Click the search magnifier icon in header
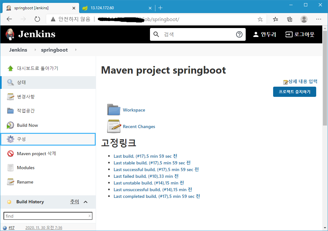 pos(156,34)
